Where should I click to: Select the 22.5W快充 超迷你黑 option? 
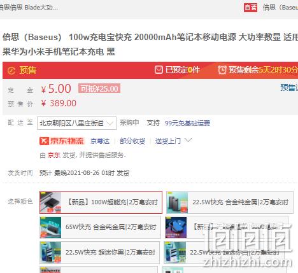(x=99, y=253)
